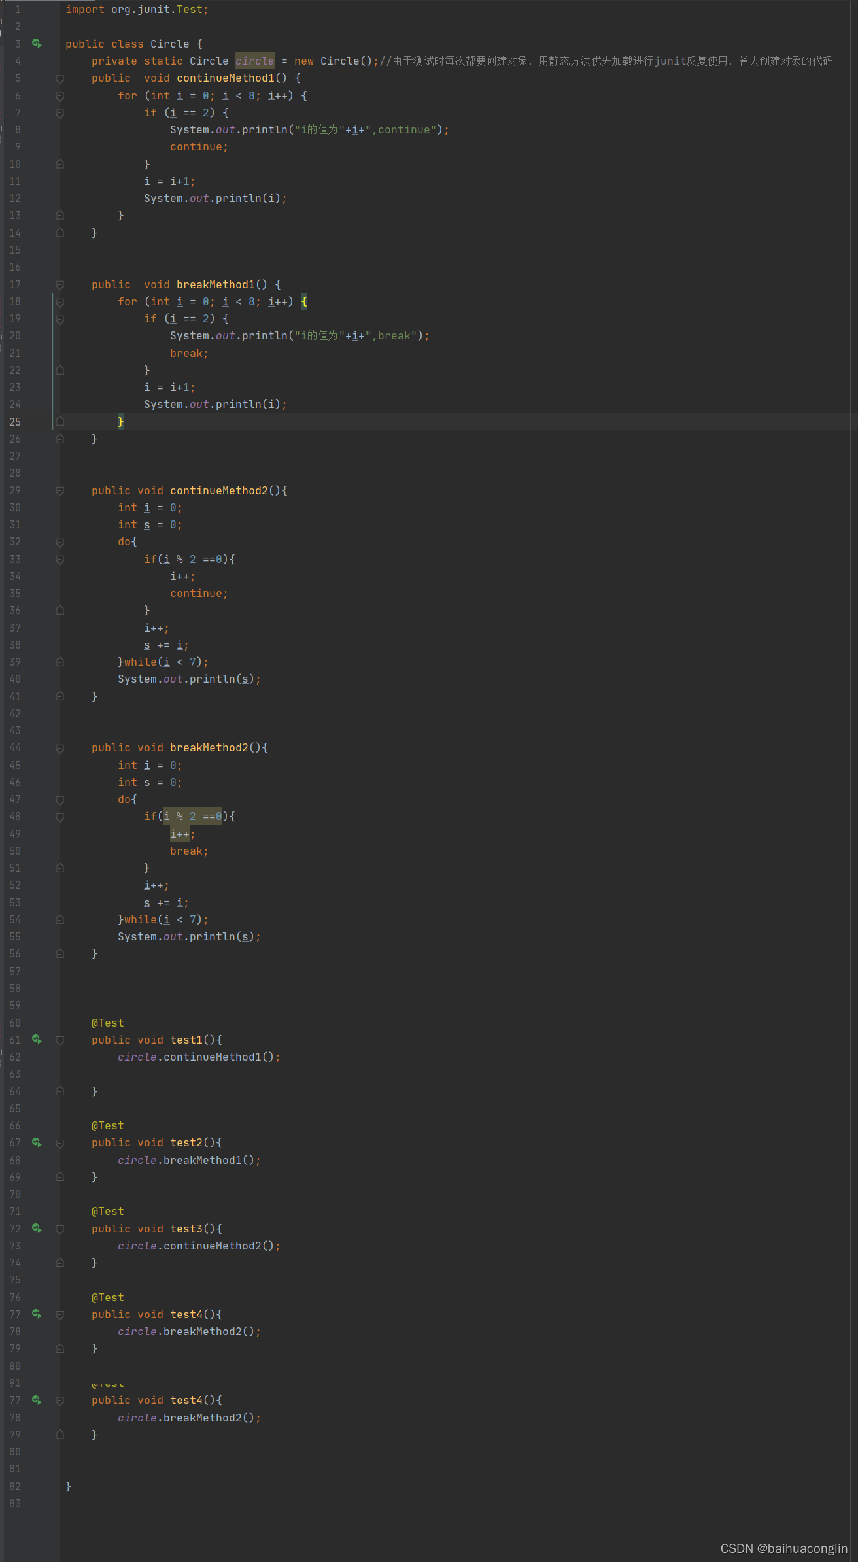Collapse breakMethod1 method via fold marker

tap(60, 284)
